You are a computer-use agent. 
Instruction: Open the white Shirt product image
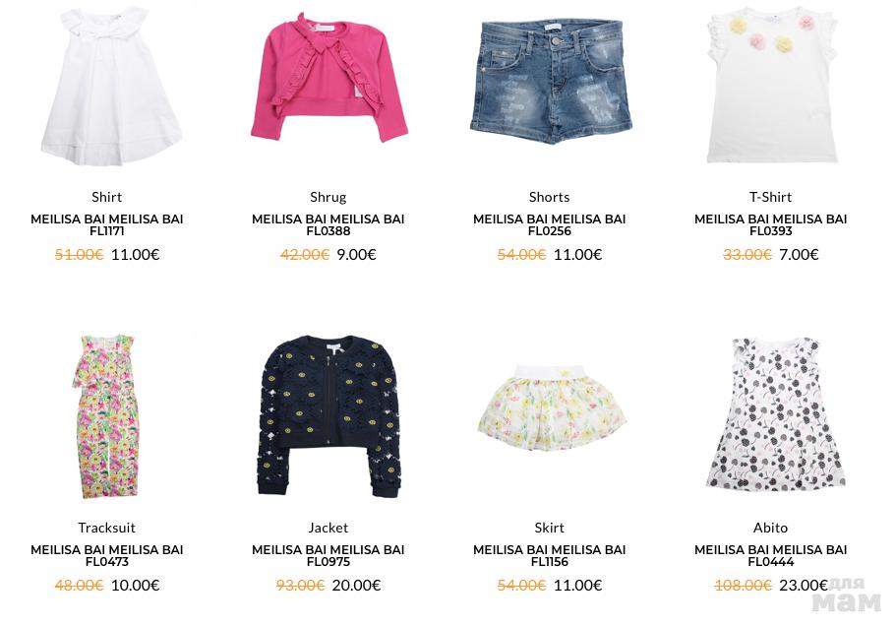point(111,87)
